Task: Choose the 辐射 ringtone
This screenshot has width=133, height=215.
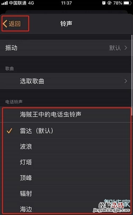Action: point(67,193)
